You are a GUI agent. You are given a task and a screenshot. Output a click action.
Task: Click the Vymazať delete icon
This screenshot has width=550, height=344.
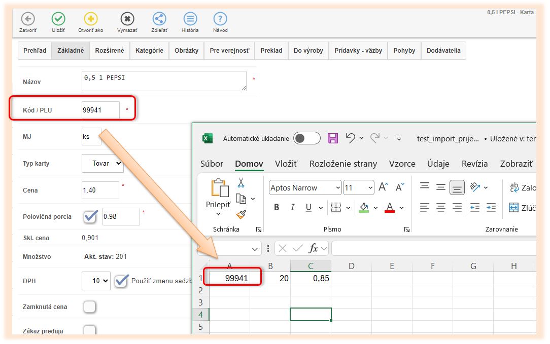[x=127, y=19]
